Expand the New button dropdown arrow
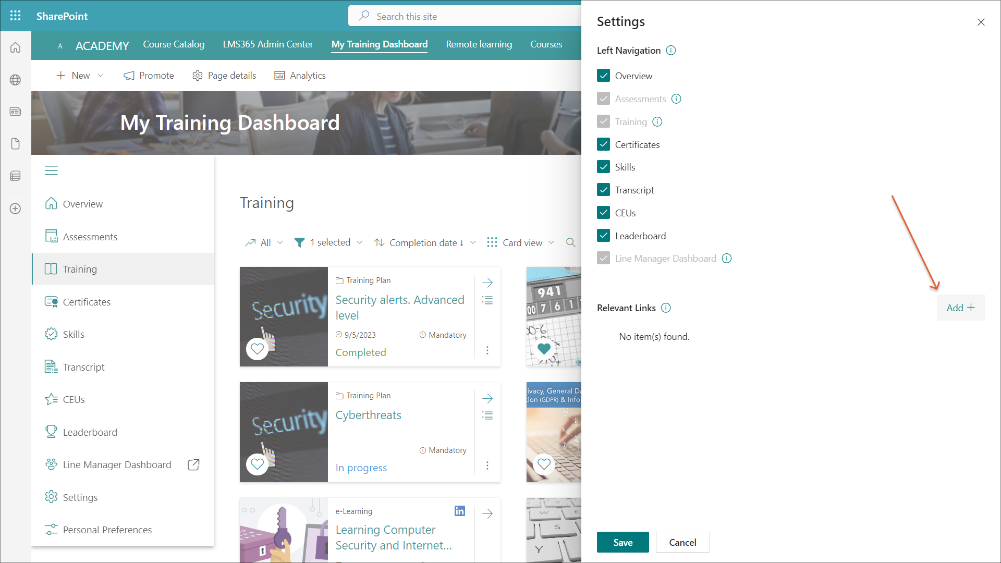The width and height of the screenshot is (1001, 563). coord(101,76)
